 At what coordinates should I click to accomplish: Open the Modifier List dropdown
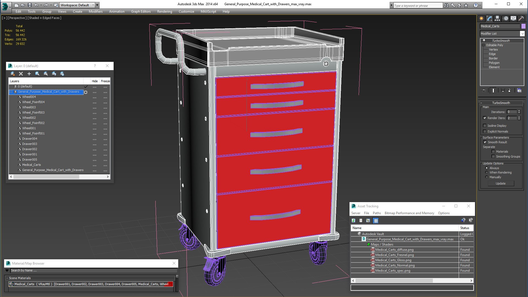pyautogui.click(x=522, y=34)
